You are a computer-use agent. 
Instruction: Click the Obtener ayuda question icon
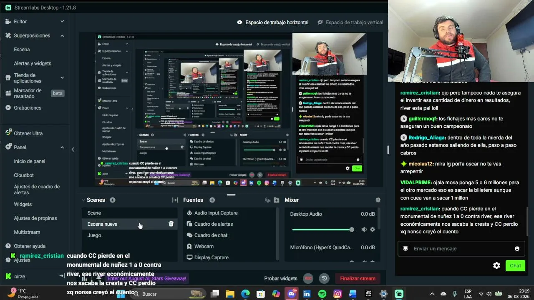coord(8,246)
